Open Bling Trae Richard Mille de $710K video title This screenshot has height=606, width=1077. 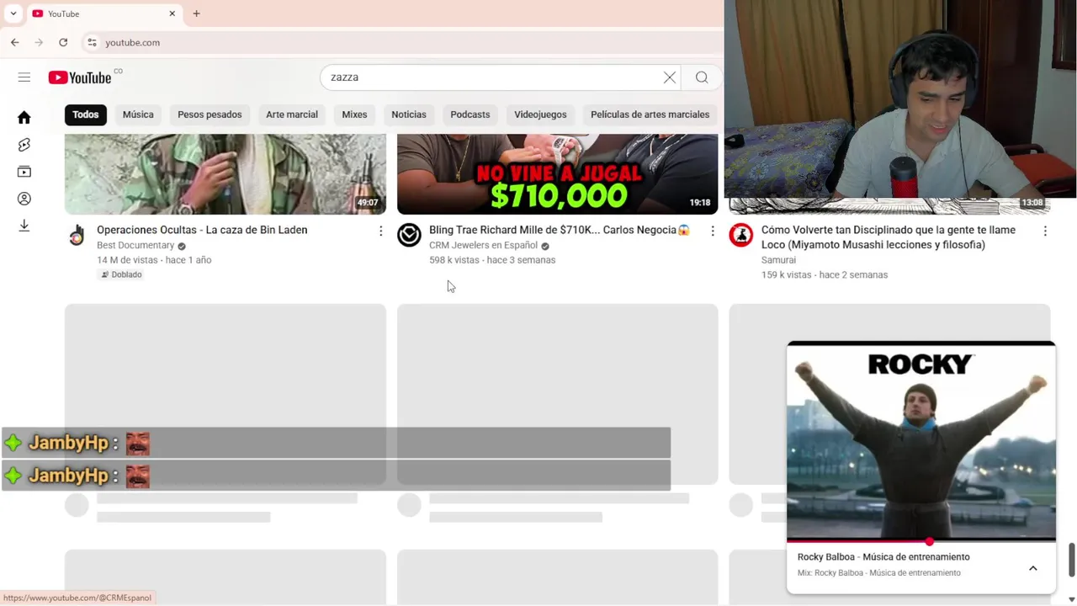[560, 230]
